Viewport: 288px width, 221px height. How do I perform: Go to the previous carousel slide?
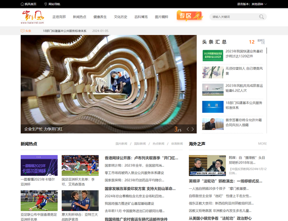[x=187, y=129]
